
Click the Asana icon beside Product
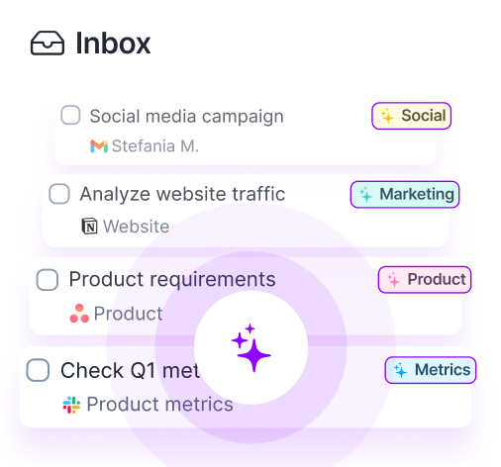(x=79, y=314)
